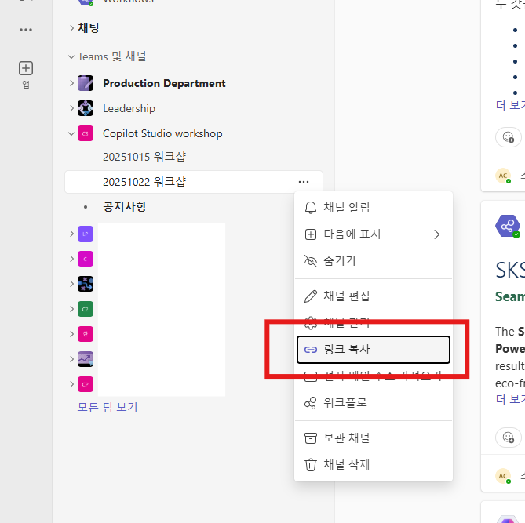Click the trash icon for 채널 삭제
525x523 pixels.
point(311,464)
